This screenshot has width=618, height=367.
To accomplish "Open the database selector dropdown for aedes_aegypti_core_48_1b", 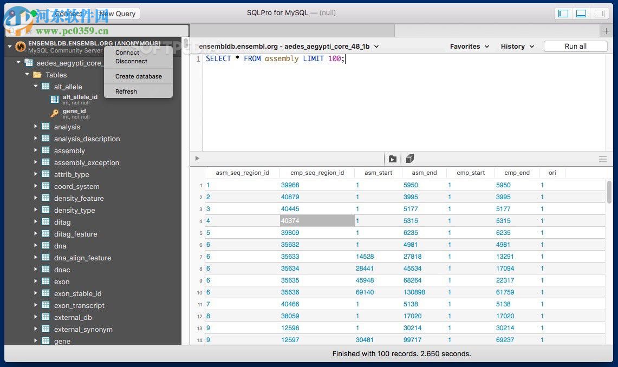I will (376, 47).
